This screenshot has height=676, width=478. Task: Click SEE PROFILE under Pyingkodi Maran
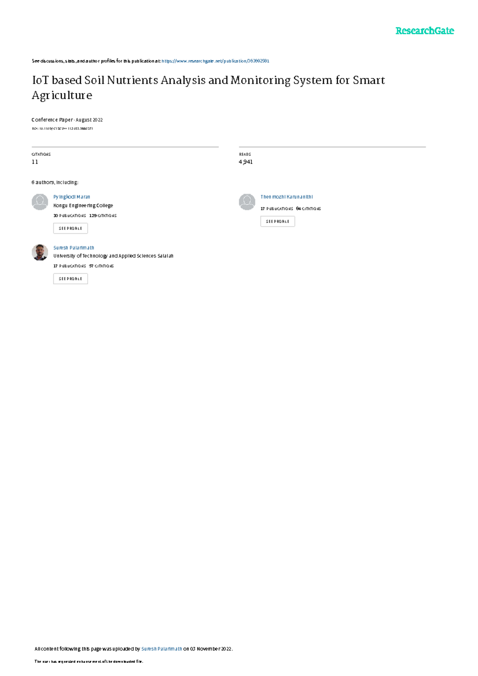point(71,228)
